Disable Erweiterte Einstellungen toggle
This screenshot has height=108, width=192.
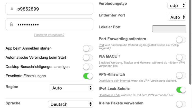tap(88, 76)
